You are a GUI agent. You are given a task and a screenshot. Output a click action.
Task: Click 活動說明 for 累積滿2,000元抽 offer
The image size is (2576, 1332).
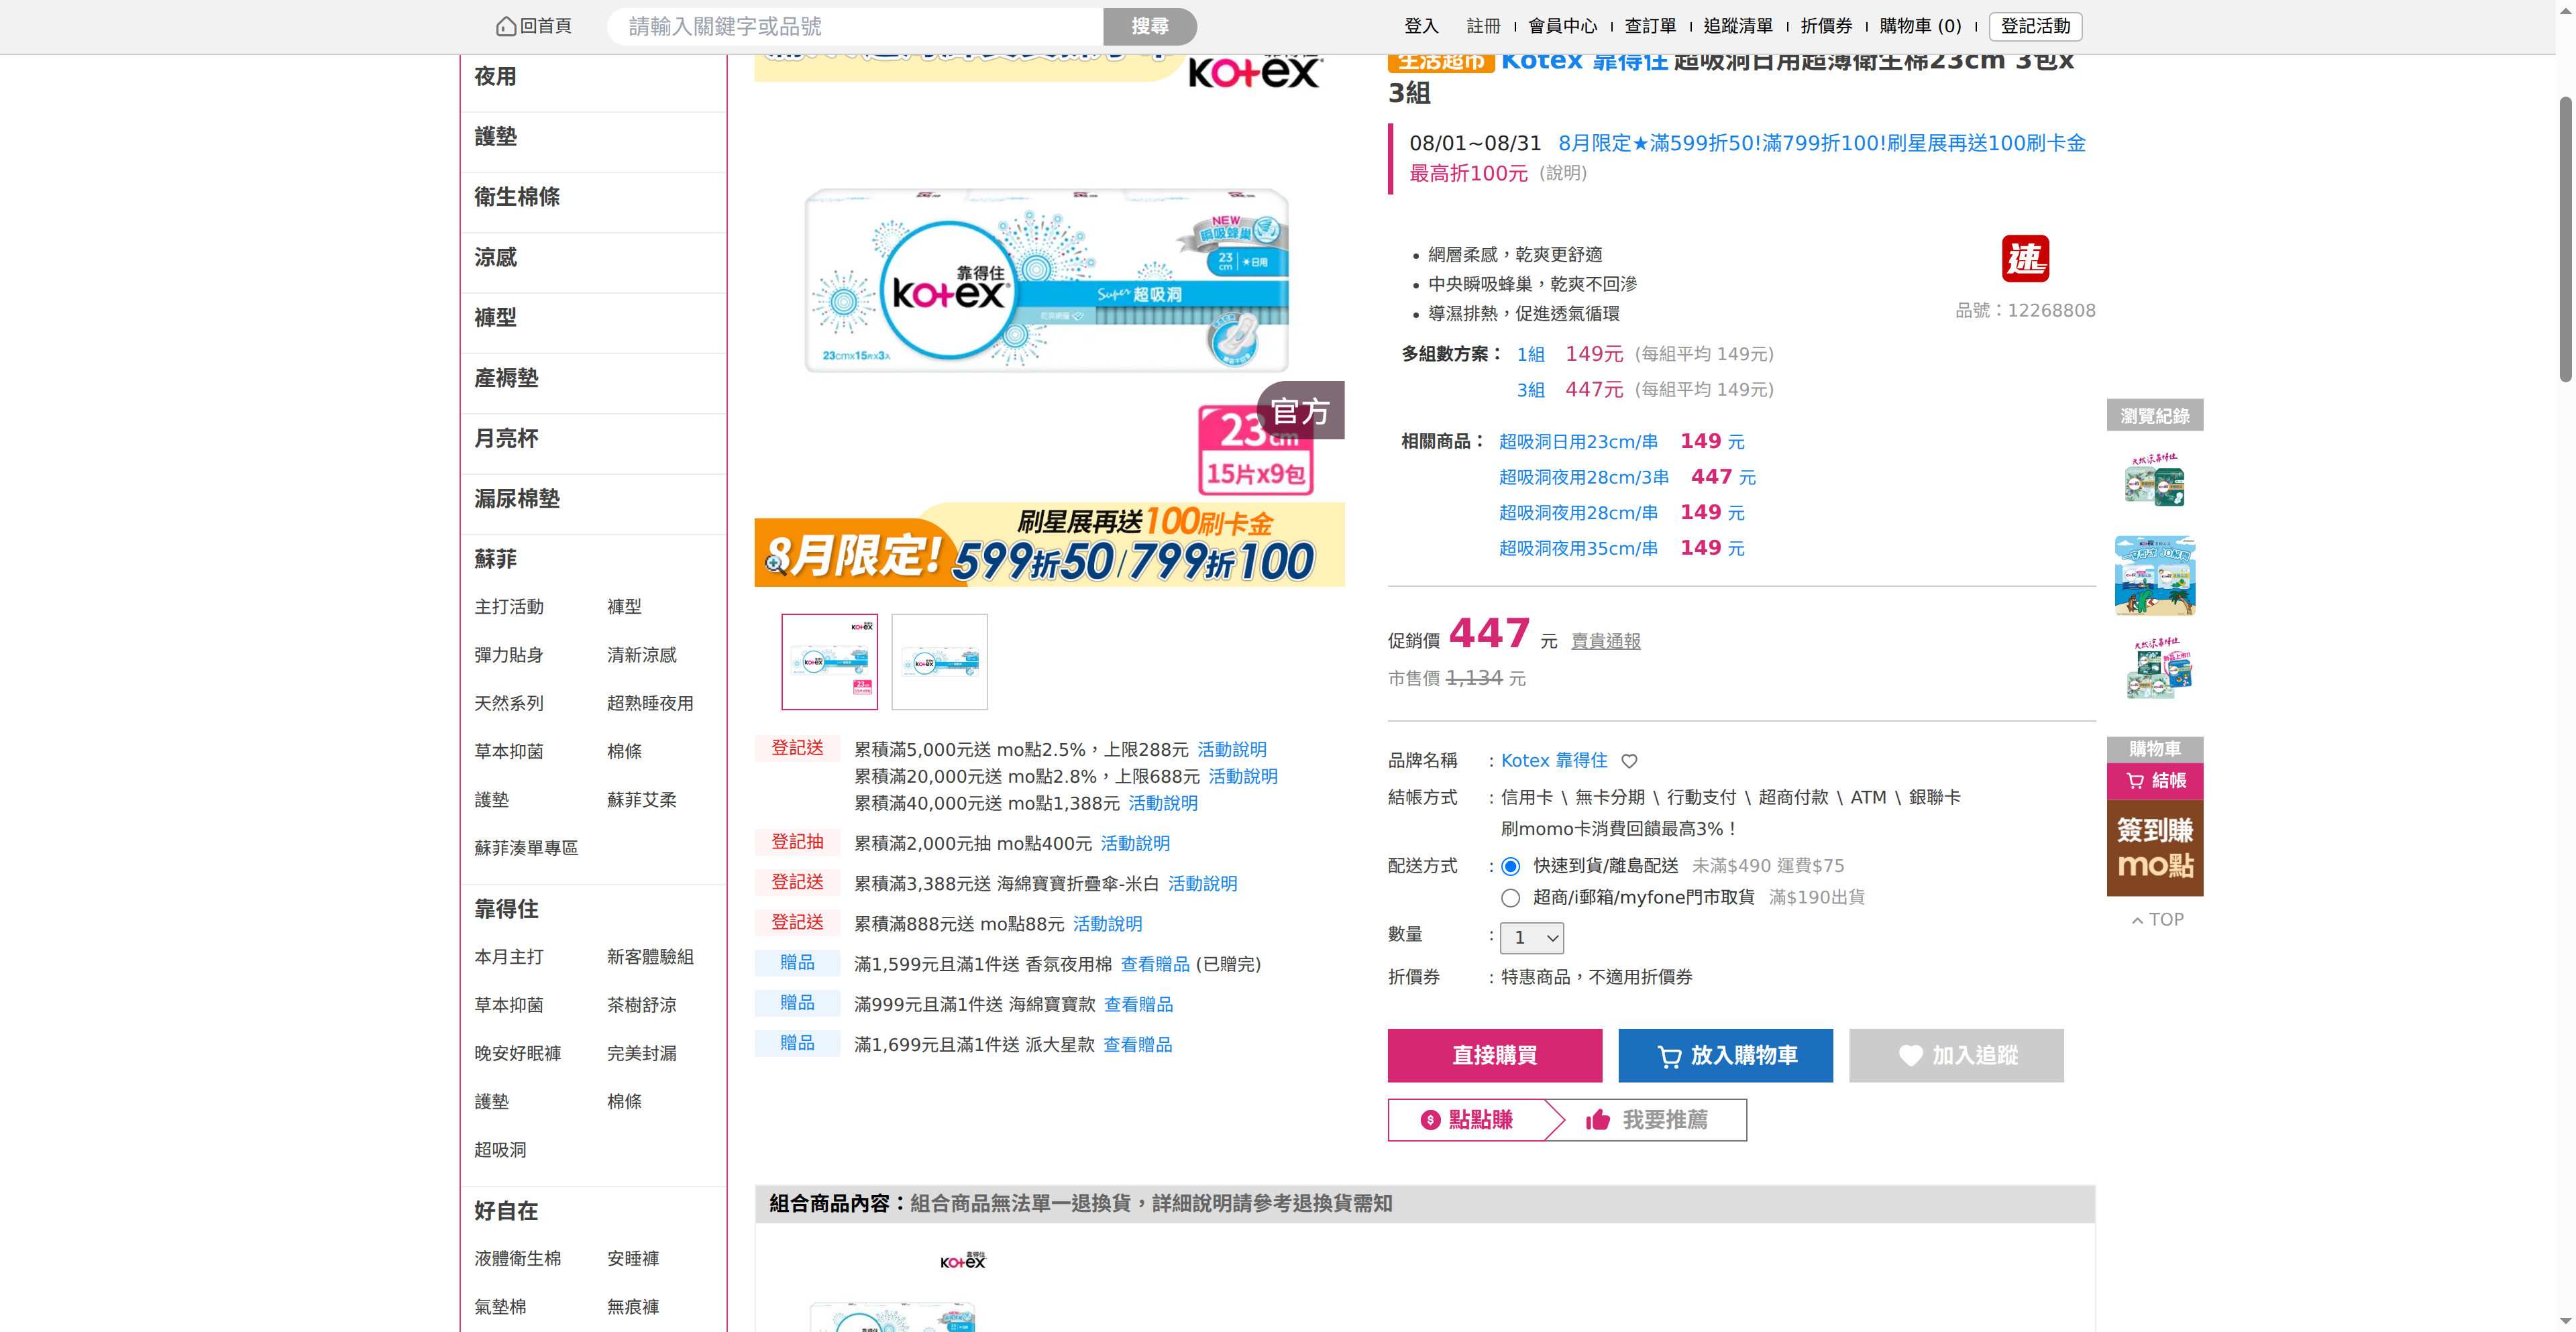1135,844
